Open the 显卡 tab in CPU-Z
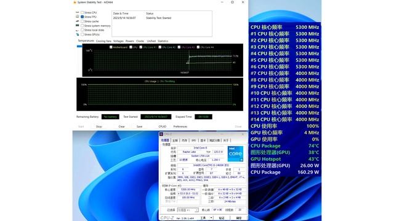 pyautogui.click(x=203, y=141)
